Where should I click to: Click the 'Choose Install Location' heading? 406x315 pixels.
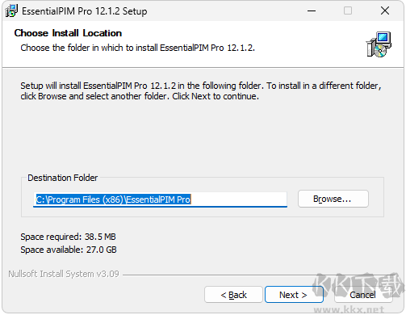coord(68,33)
